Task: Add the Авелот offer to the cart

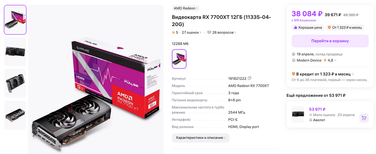Action: tap(364, 118)
